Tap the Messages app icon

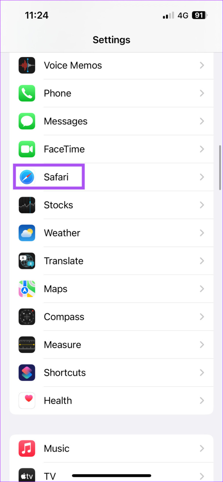point(27,121)
